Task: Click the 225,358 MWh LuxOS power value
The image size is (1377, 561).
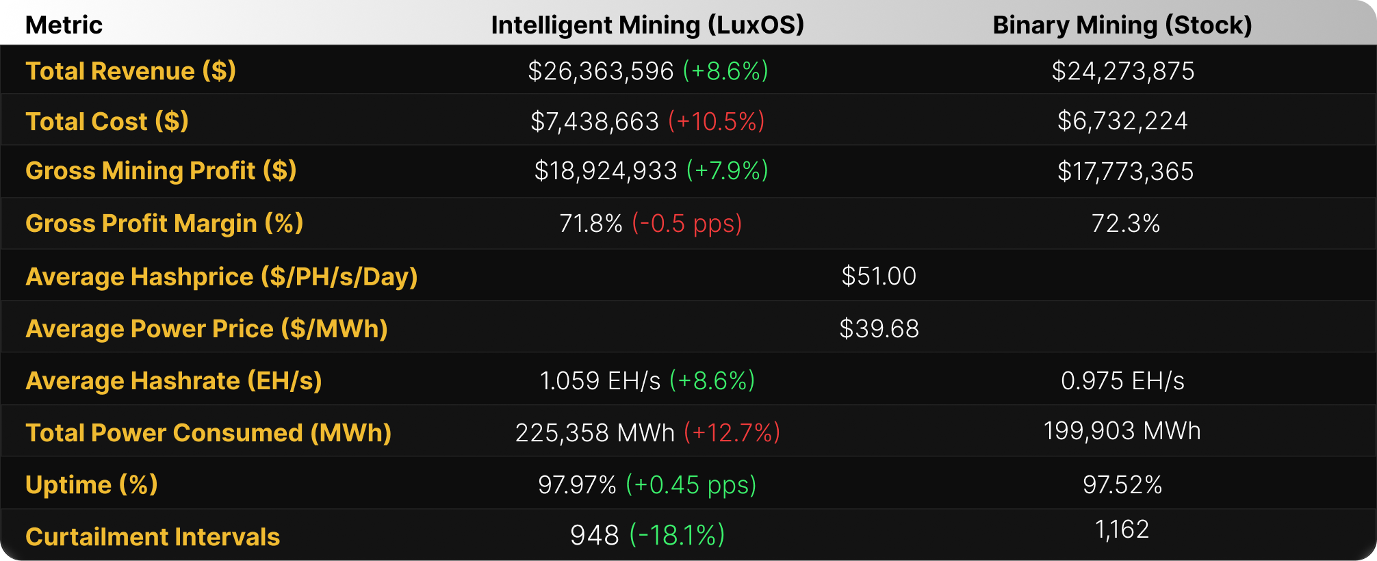Action: (595, 433)
